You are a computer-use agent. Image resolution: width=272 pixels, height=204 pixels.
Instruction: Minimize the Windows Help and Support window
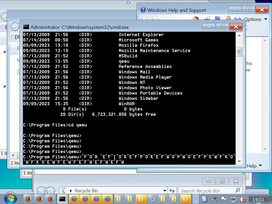pyautogui.click(x=235, y=10)
